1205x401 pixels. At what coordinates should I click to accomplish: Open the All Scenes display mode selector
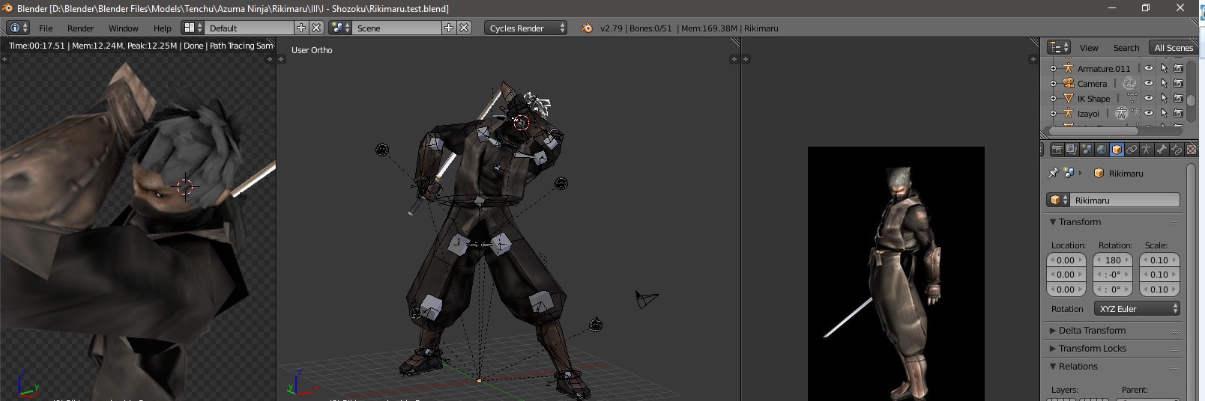[x=1174, y=47]
